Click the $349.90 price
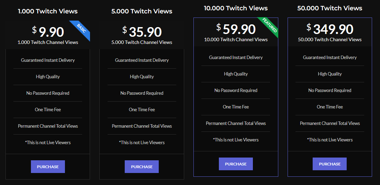The image size is (380, 185). (330, 29)
